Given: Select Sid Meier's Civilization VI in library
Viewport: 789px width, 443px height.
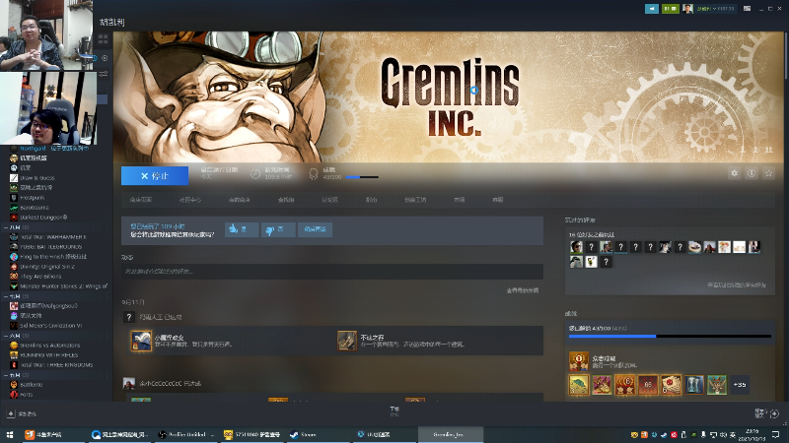Looking at the screenshot, I should 51,326.
